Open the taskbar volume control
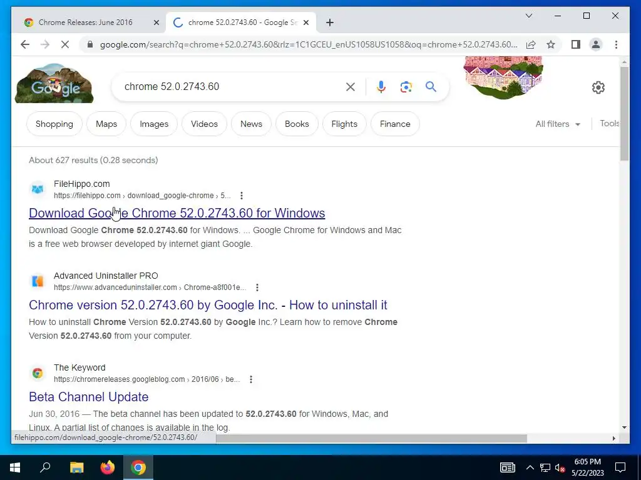The height and width of the screenshot is (480, 641). tap(560, 467)
